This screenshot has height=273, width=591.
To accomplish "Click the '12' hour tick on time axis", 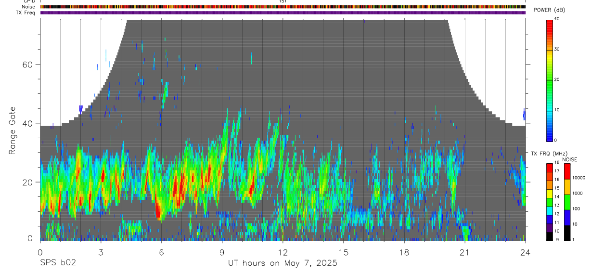I will (x=283, y=252).
